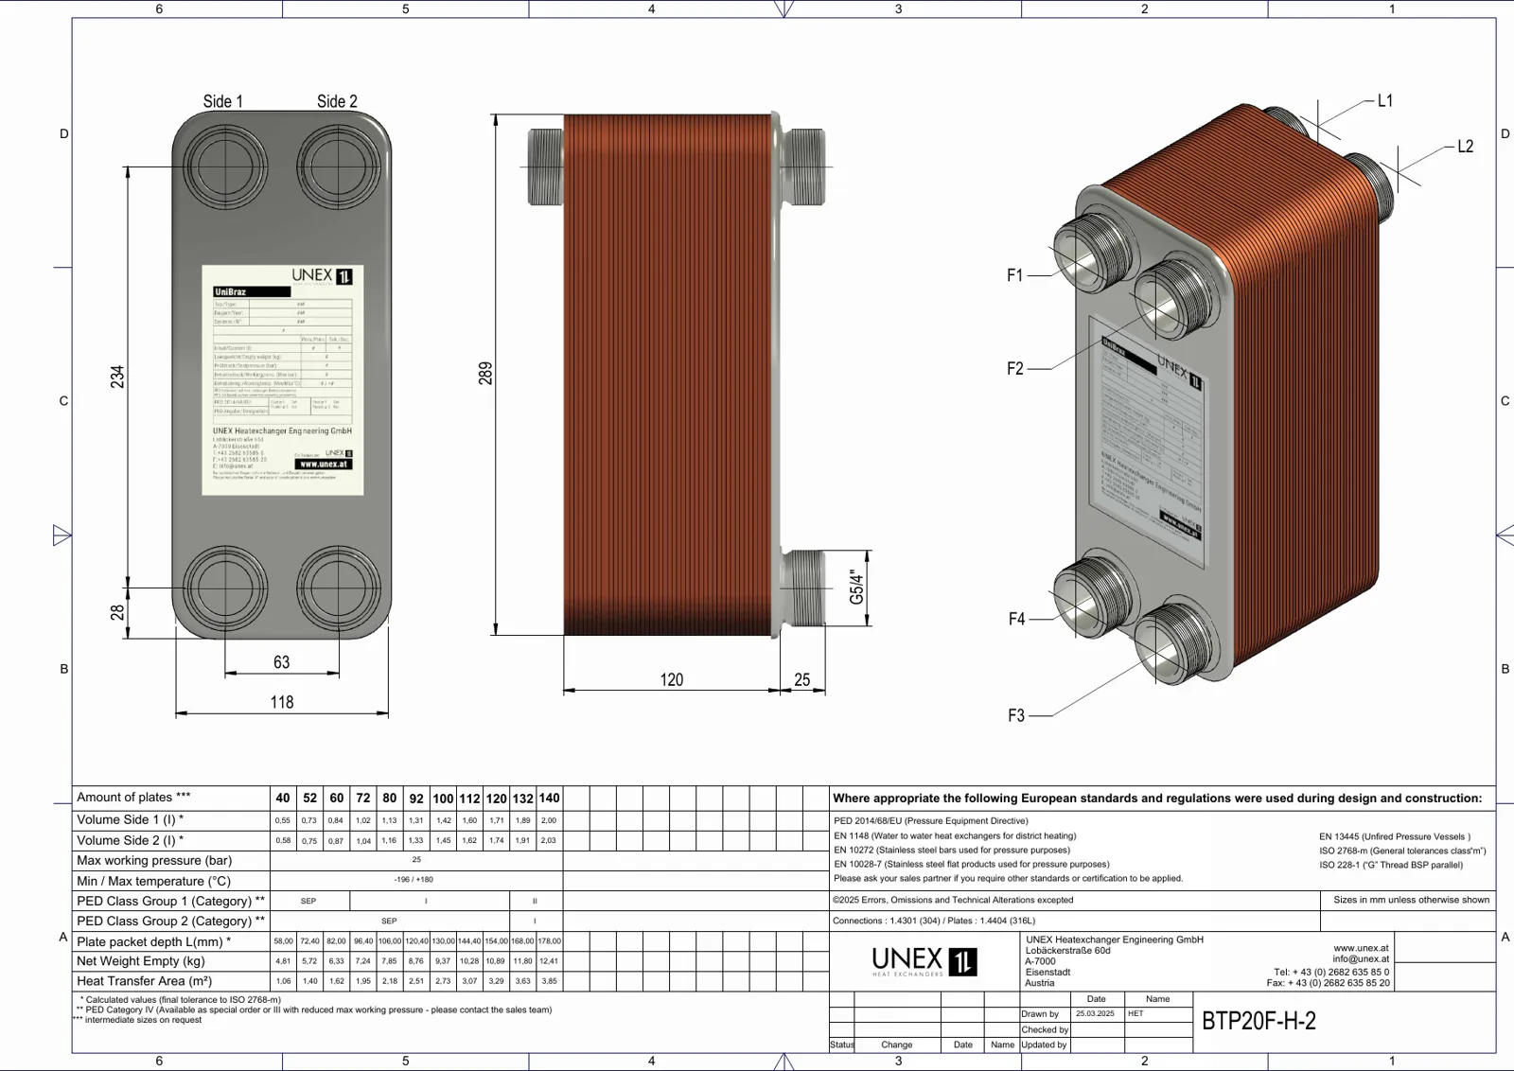Select the 3,85 heat transfer area value

pos(549,981)
